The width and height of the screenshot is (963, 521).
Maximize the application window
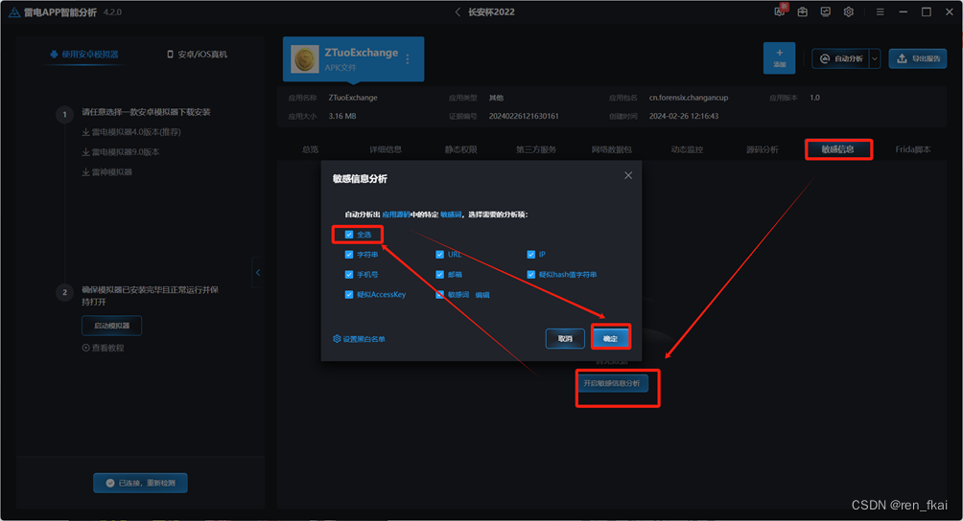(x=927, y=11)
